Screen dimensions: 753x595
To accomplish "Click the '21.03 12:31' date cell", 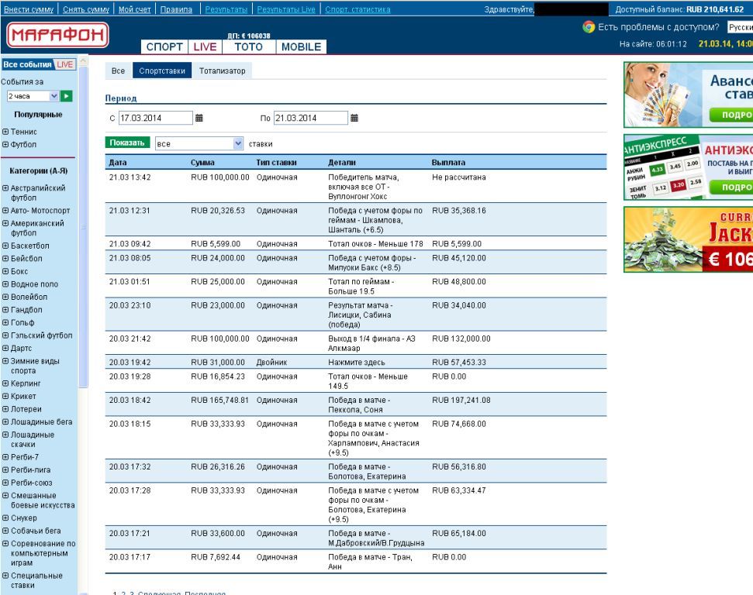I will pyautogui.click(x=130, y=211).
